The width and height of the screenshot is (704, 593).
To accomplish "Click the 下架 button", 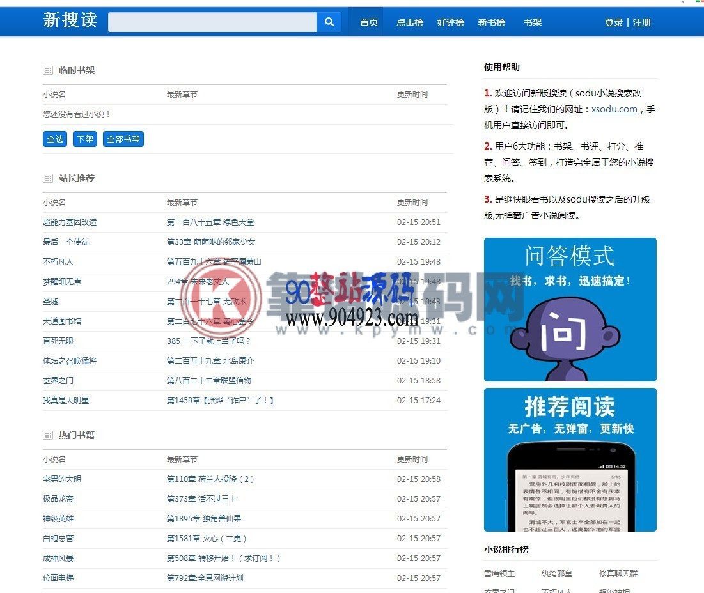I will click(85, 139).
